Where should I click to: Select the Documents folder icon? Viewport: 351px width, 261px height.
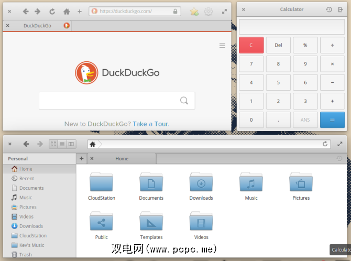coord(151,182)
